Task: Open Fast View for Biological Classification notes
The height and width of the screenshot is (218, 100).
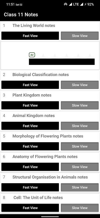Action: click(30, 85)
